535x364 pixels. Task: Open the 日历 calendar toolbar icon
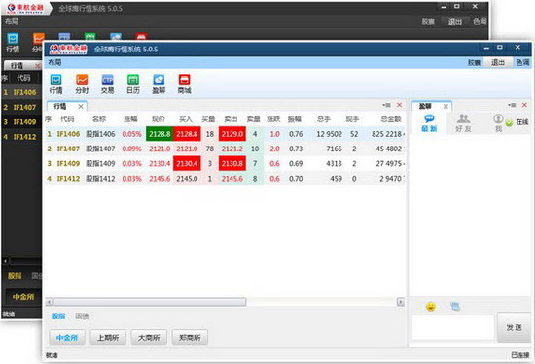pyautogui.click(x=133, y=83)
